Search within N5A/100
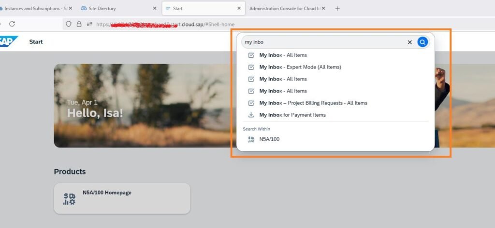Viewport: 495px width, 228px height. [269, 139]
